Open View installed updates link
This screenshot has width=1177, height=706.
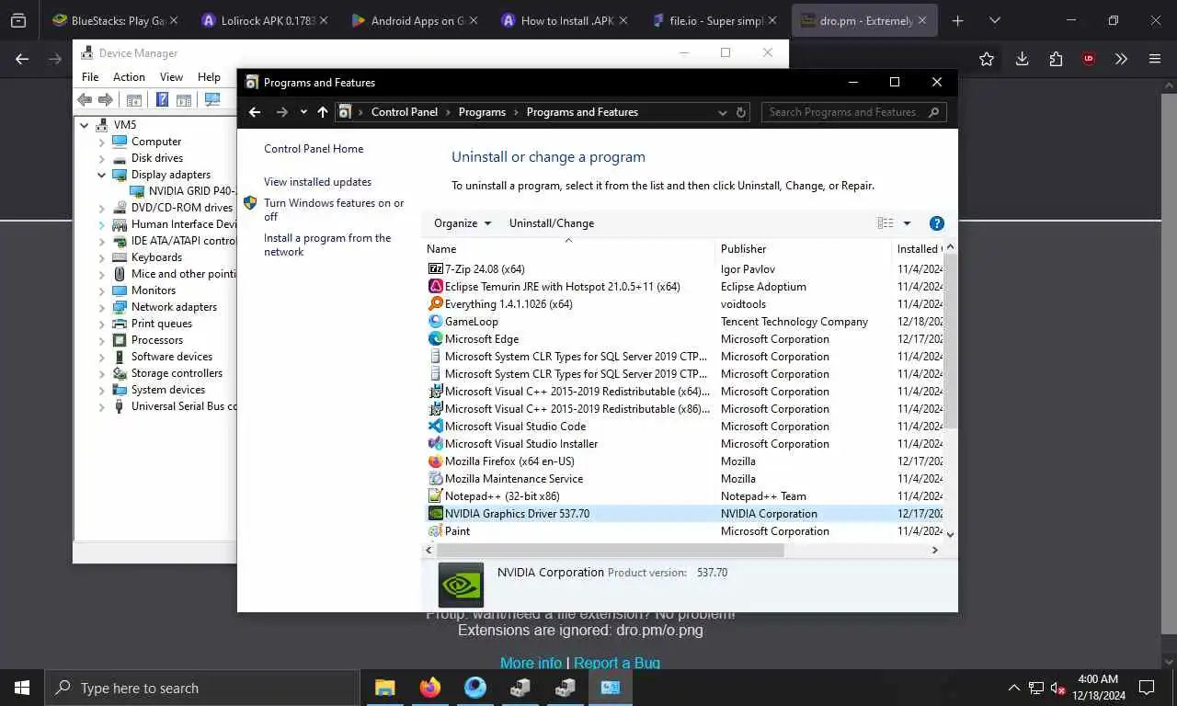point(317,182)
